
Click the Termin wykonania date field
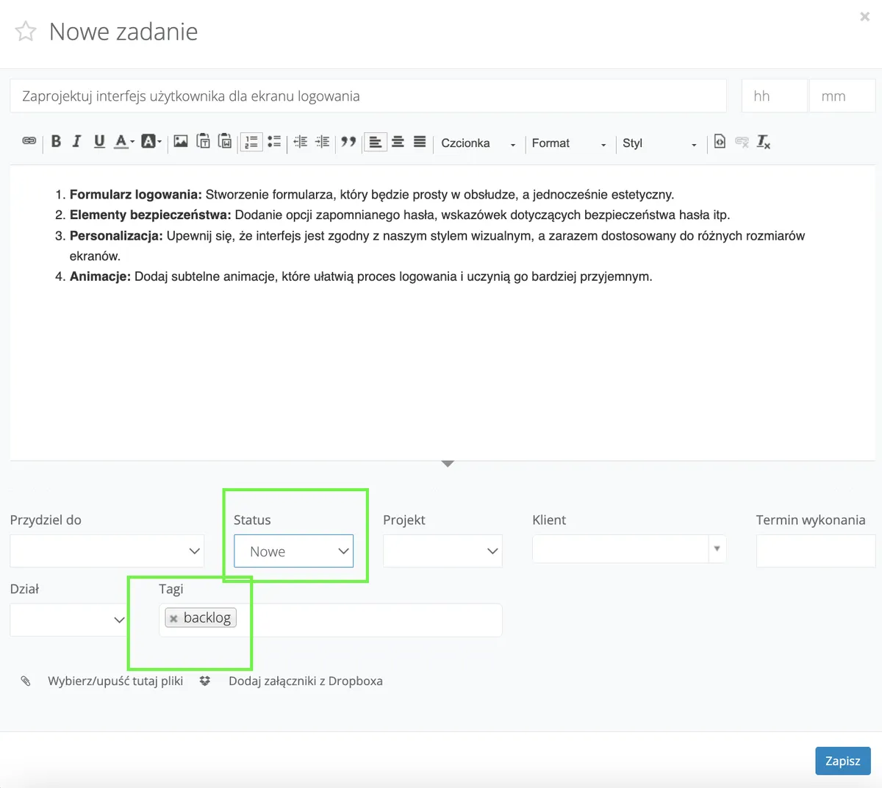pyautogui.click(x=816, y=551)
